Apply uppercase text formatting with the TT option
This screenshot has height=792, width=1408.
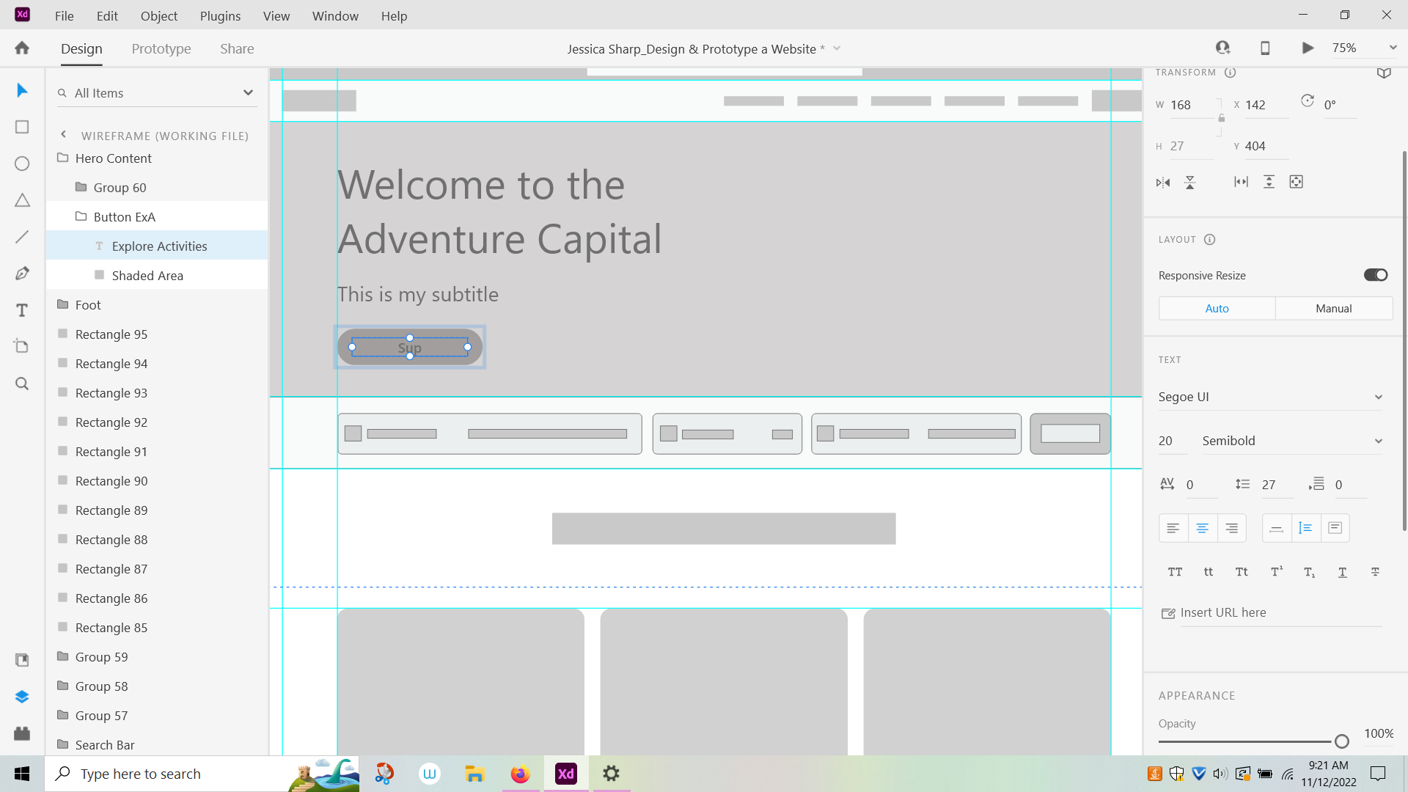pos(1175,572)
